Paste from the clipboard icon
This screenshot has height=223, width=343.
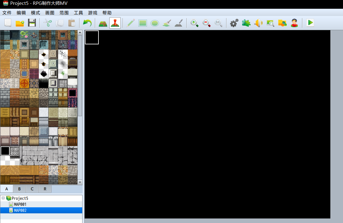tap(72, 23)
